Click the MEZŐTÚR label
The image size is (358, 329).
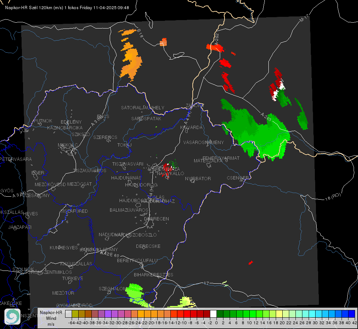point(63,293)
